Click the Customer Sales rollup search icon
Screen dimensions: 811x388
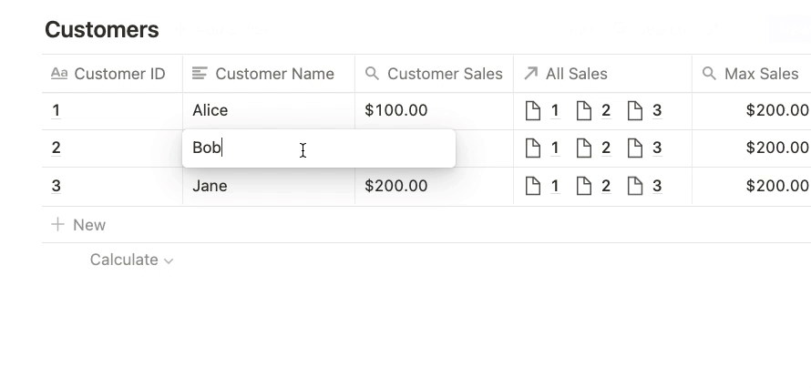372,74
